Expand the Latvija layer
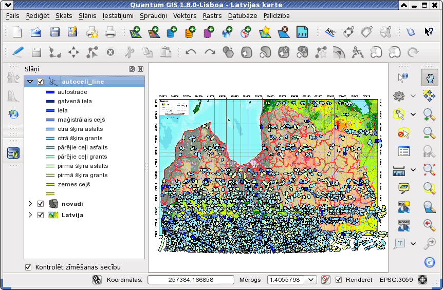The image size is (443, 290). coord(30,215)
